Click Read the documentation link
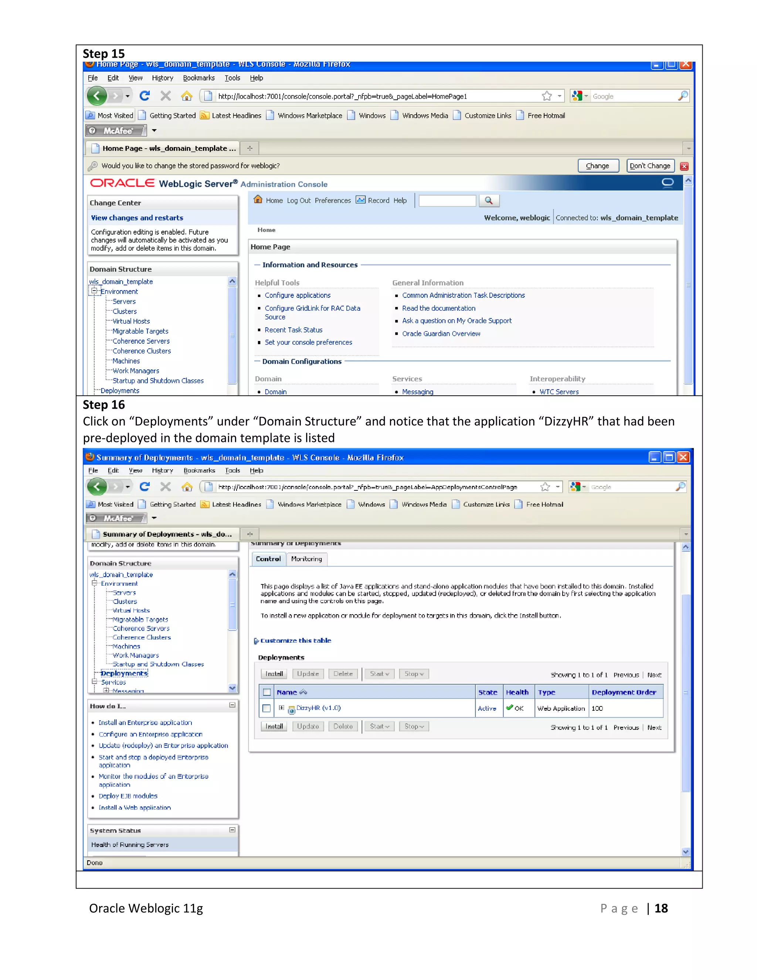 439,308
